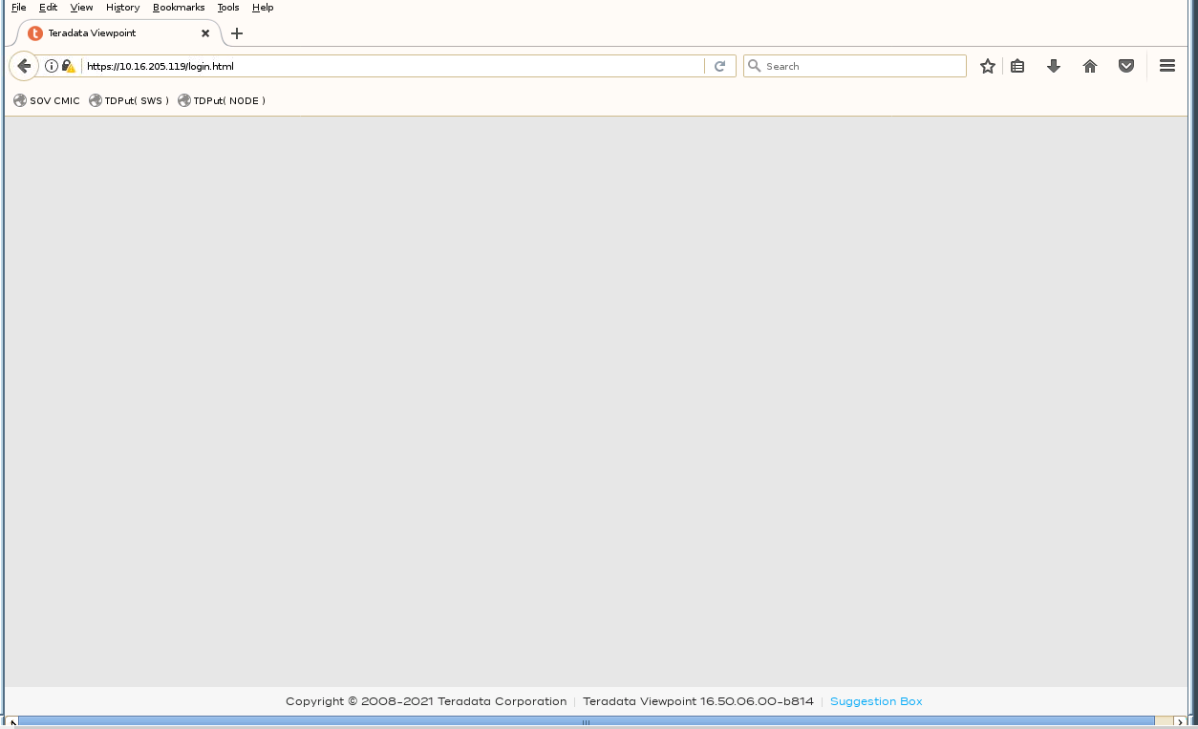Screen dimensions: 1198x729
Task: Open a new tab with plus button
Action: click(x=237, y=33)
